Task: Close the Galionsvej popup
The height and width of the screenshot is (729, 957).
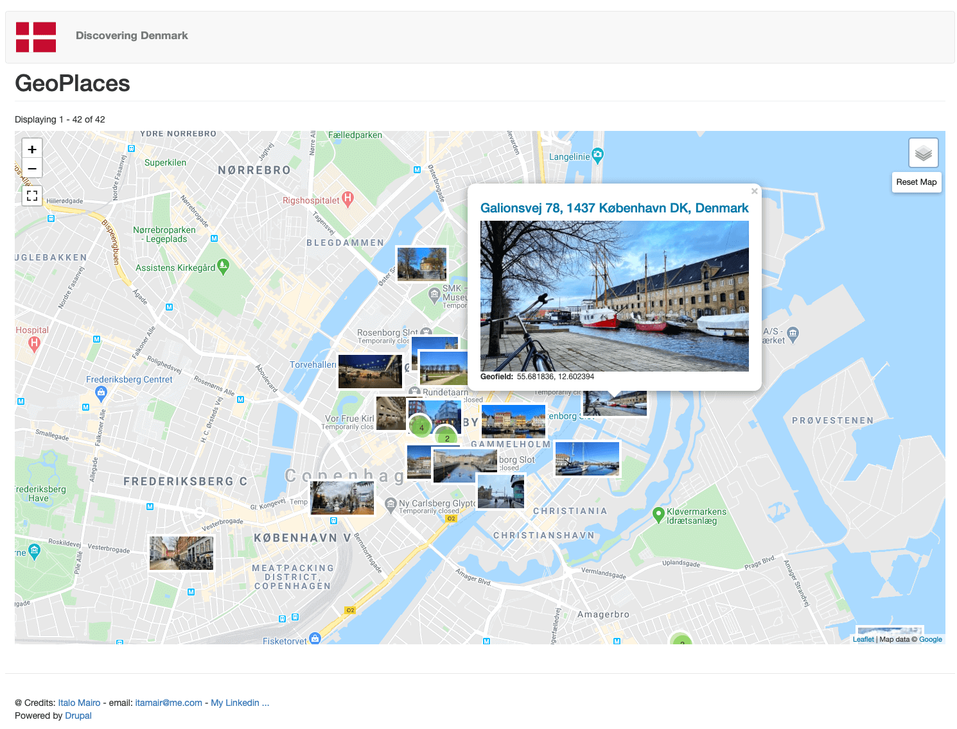Action: [x=754, y=191]
